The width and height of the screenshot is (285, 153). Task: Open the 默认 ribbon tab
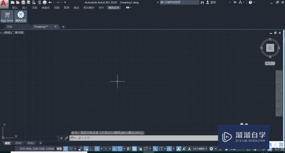tap(15, 8)
